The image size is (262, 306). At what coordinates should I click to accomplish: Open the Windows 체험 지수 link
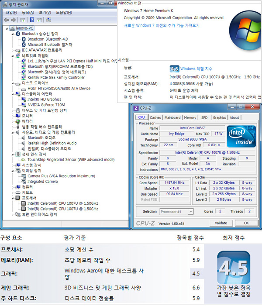pos(196,69)
